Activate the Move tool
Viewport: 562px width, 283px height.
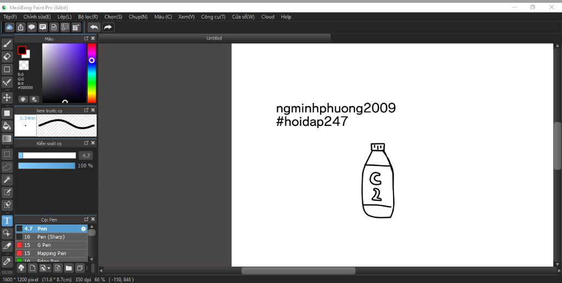tap(7, 97)
